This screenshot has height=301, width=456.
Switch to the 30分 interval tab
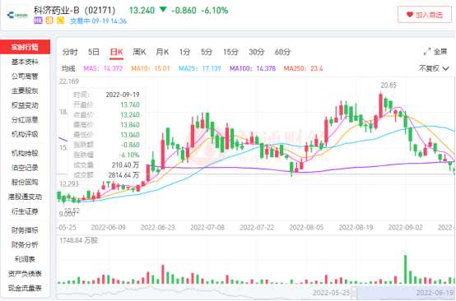pyautogui.click(x=257, y=52)
